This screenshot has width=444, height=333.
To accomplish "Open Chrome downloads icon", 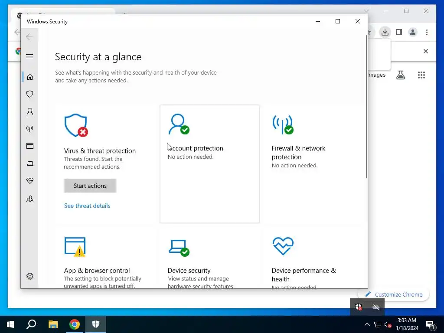I will tap(385, 32).
